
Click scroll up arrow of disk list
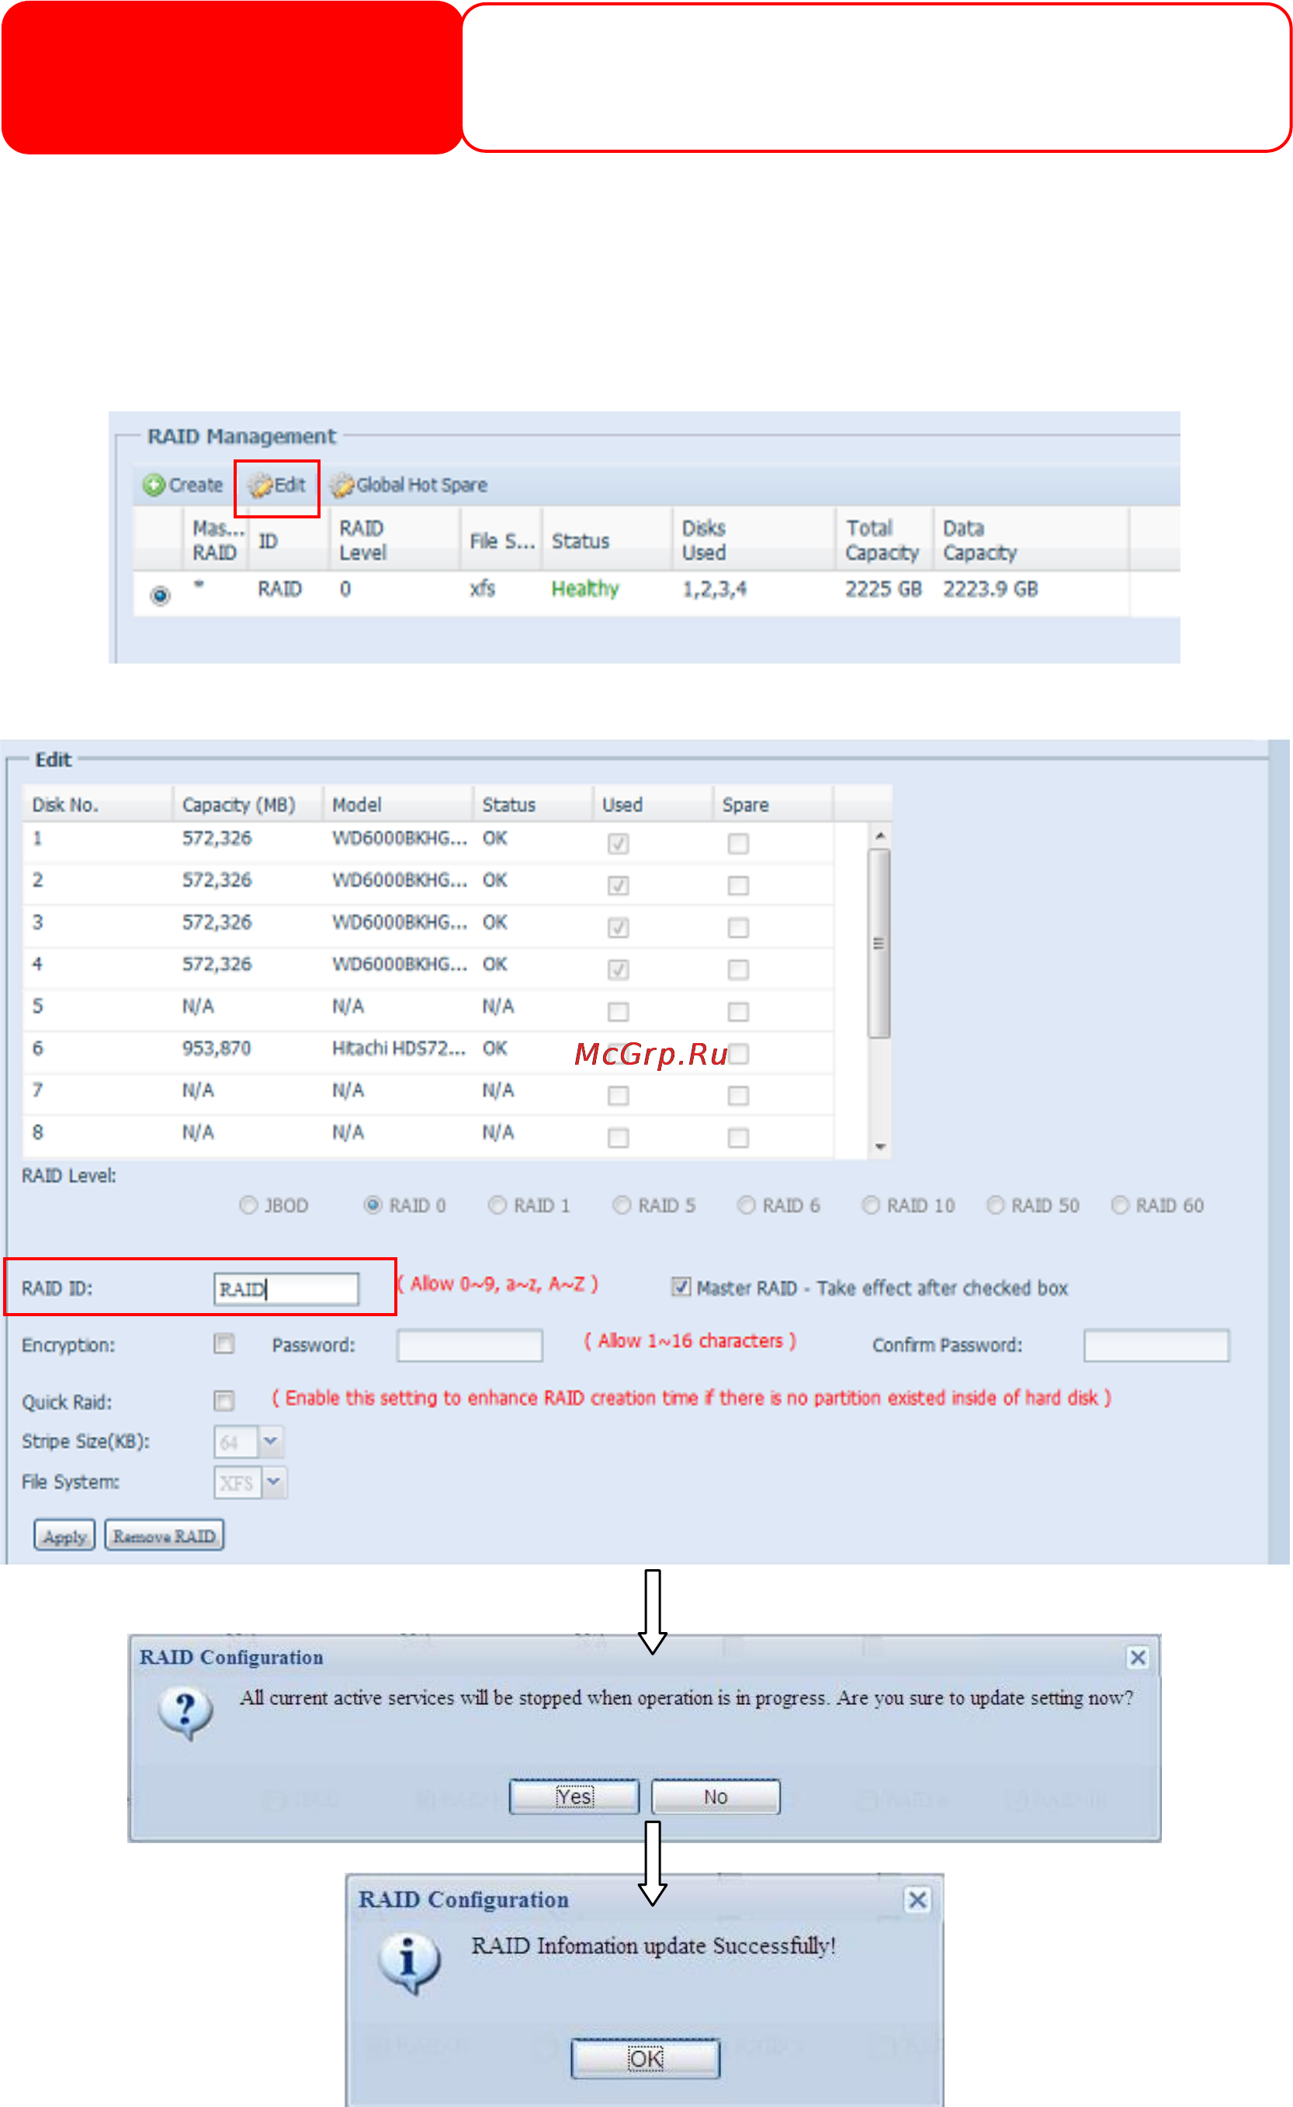(880, 834)
